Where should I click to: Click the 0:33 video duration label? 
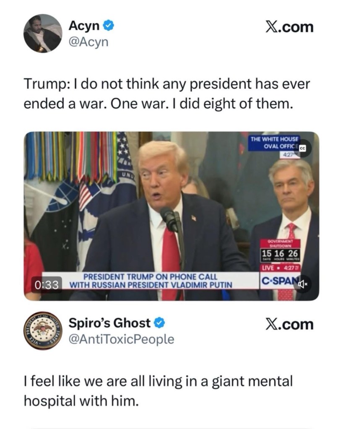[x=47, y=285]
